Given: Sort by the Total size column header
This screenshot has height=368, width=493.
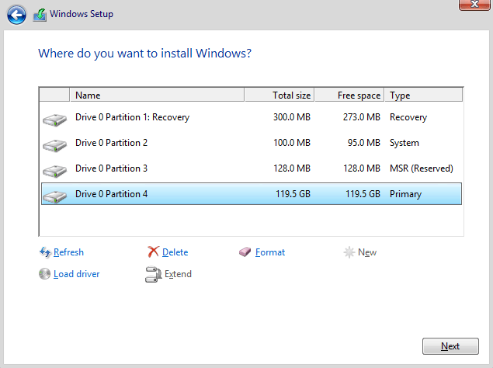Looking at the screenshot, I should [x=279, y=95].
